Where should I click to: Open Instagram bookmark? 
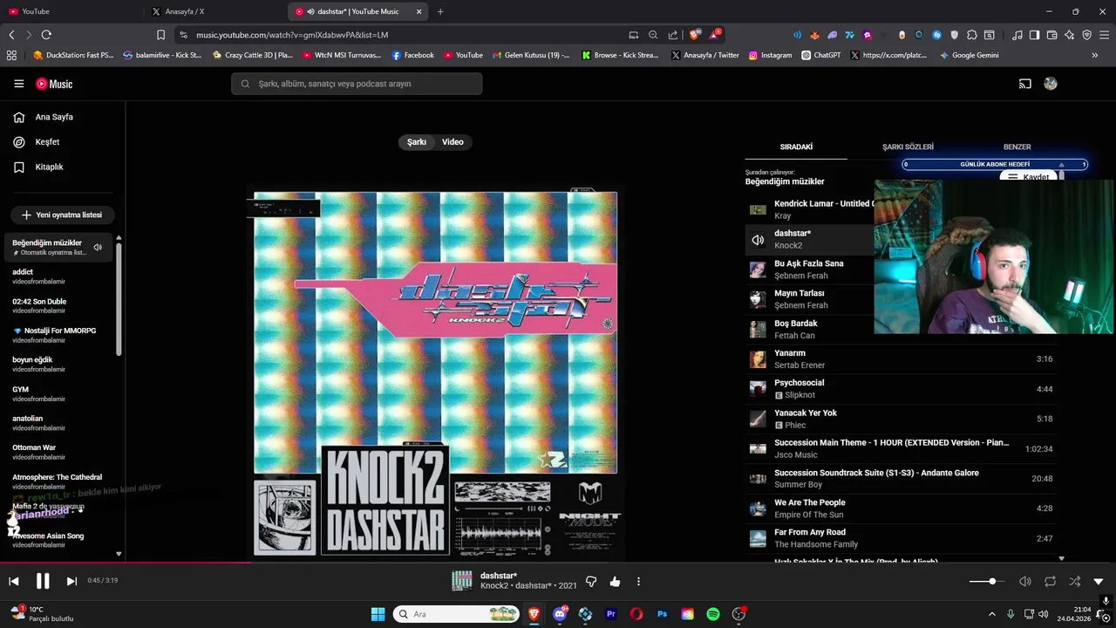pos(770,55)
